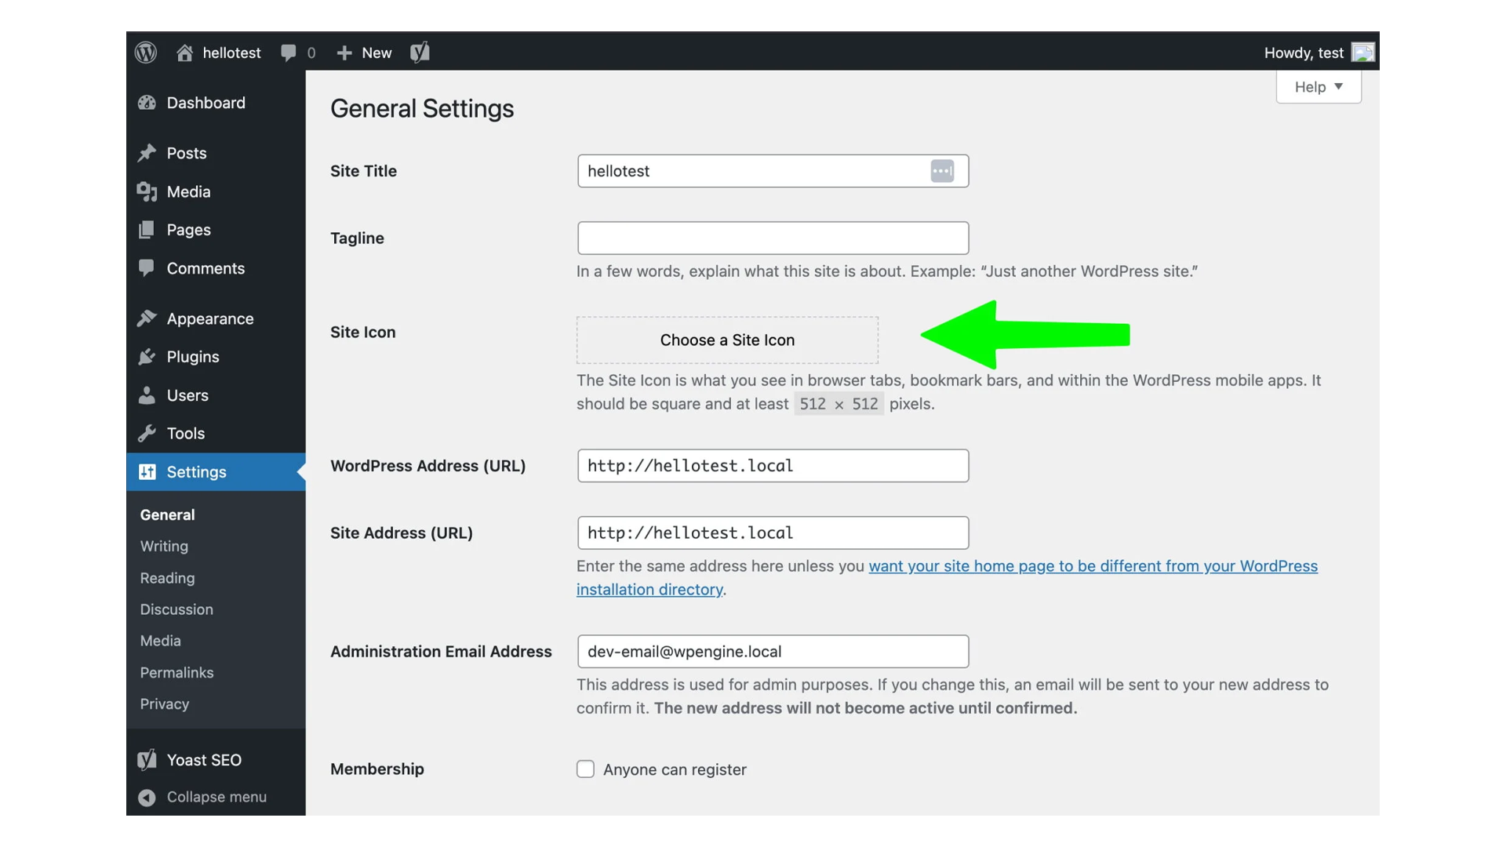Open the Dashboard gauge icon menu
1506x847 pixels.
tap(147, 103)
